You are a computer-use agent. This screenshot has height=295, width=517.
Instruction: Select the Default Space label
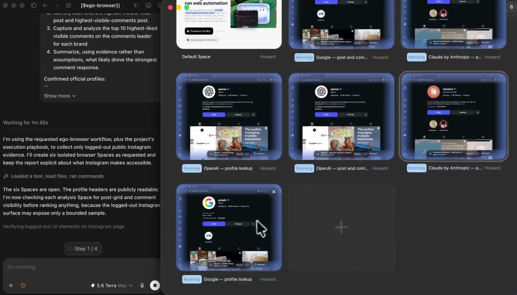click(x=196, y=57)
